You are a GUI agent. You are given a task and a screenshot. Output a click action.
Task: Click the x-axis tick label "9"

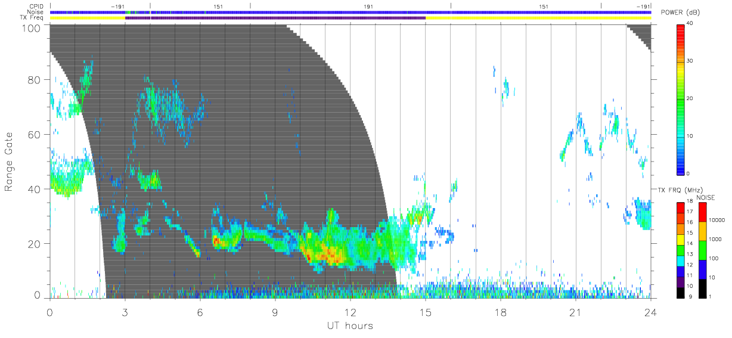(275, 312)
